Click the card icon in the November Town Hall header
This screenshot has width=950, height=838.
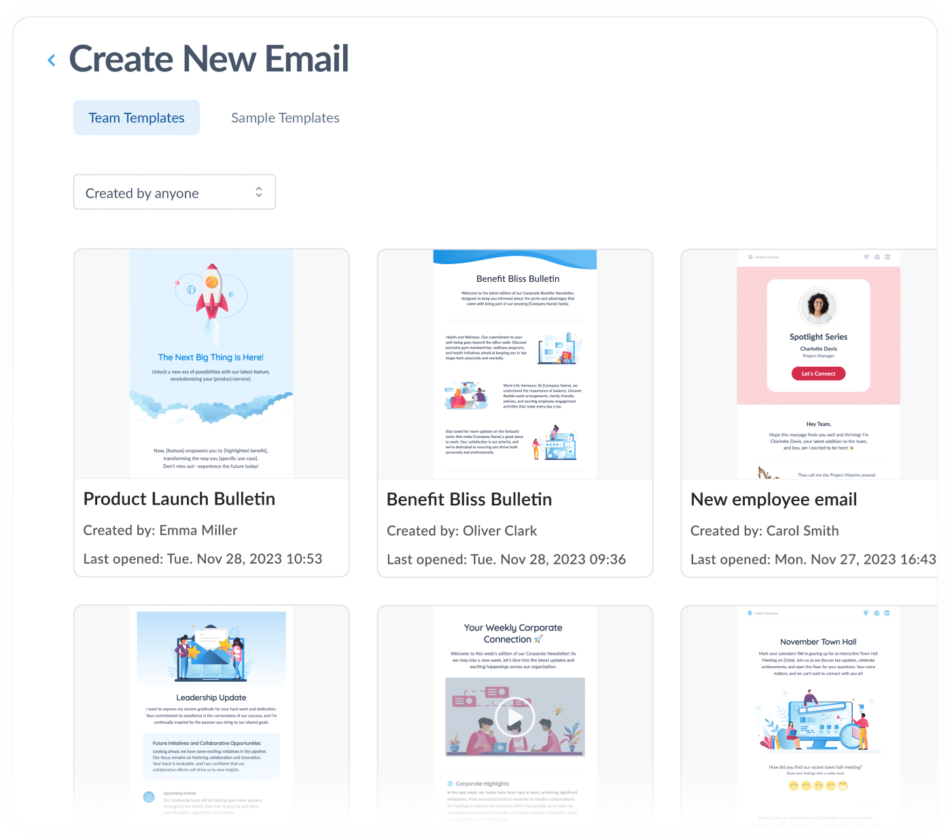click(887, 613)
